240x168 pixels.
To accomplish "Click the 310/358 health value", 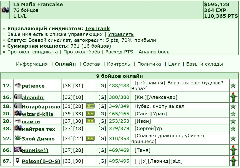I will (119, 138).
